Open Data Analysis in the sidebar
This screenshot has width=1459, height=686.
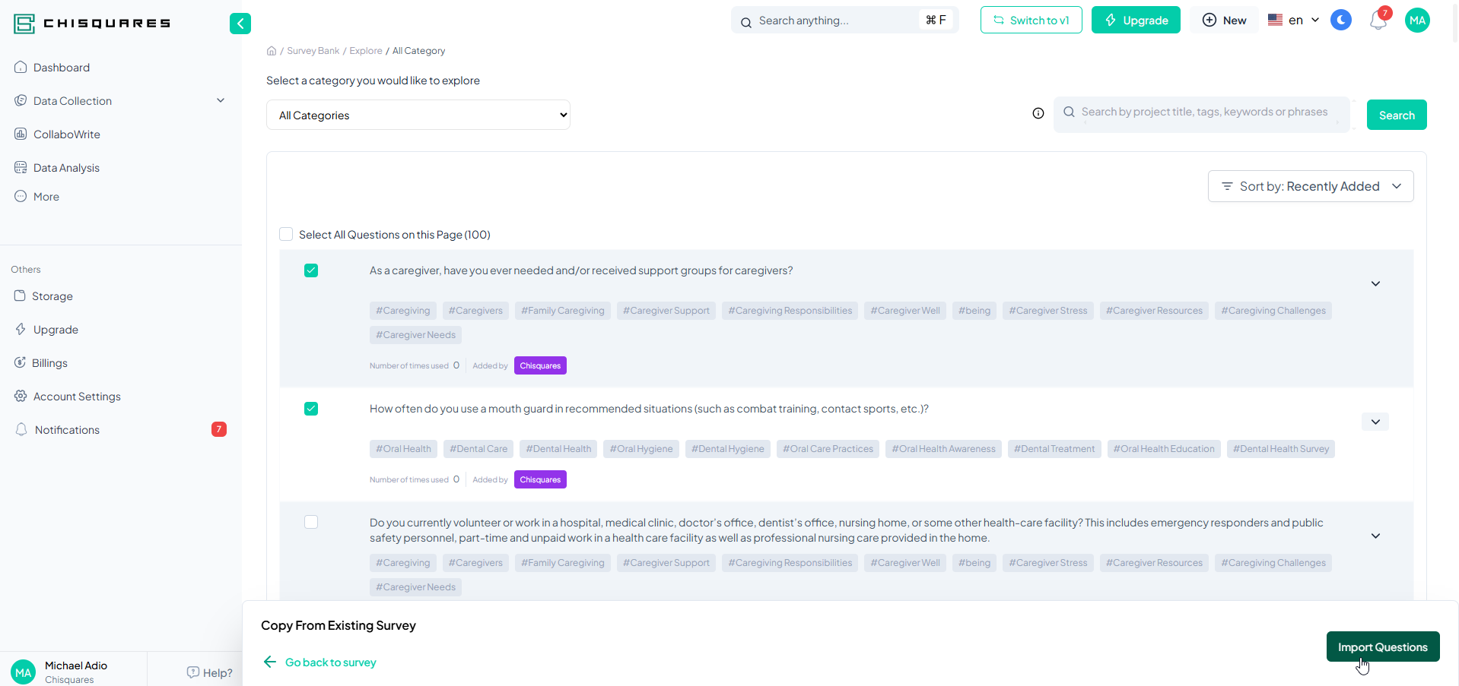66,168
